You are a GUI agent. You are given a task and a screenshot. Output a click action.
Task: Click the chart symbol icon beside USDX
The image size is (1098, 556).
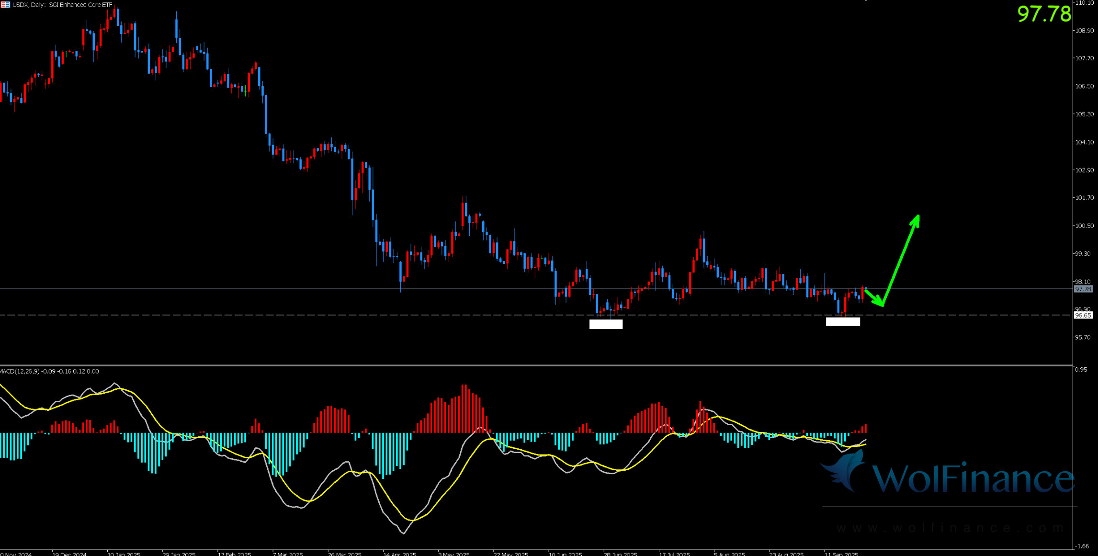click(5, 5)
